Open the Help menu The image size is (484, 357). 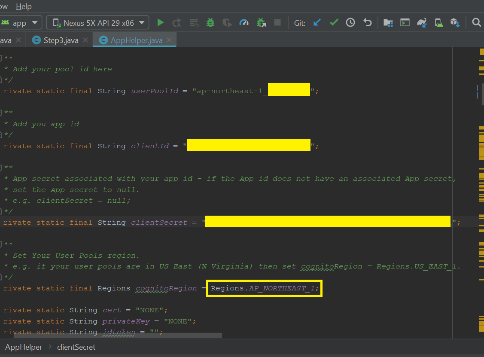coord(24,6)
